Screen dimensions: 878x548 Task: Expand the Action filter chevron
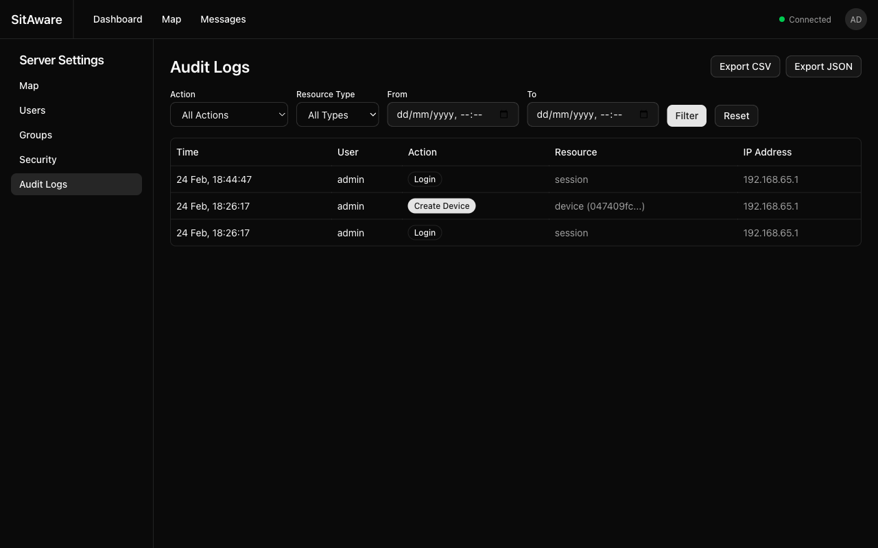(281, 114)
